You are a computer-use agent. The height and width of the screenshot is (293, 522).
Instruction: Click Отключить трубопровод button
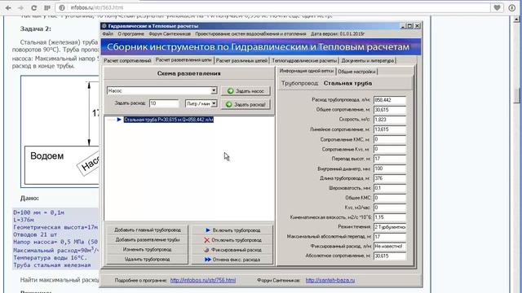pos(232,240)
